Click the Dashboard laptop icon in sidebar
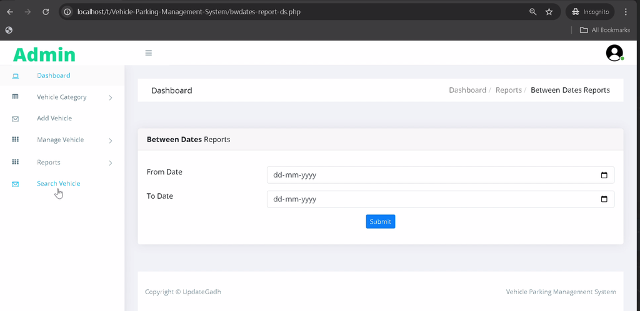640x311 pixels. click(x=16, y=75)
